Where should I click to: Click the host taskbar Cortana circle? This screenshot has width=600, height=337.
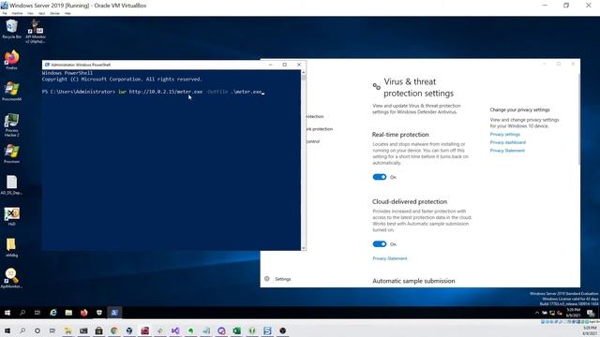tap(37, 330)
